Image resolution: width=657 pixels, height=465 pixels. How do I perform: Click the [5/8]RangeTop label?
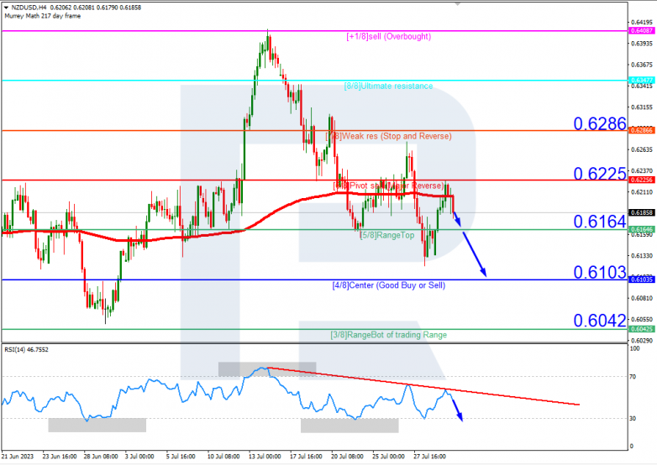(x=387, y=235)
